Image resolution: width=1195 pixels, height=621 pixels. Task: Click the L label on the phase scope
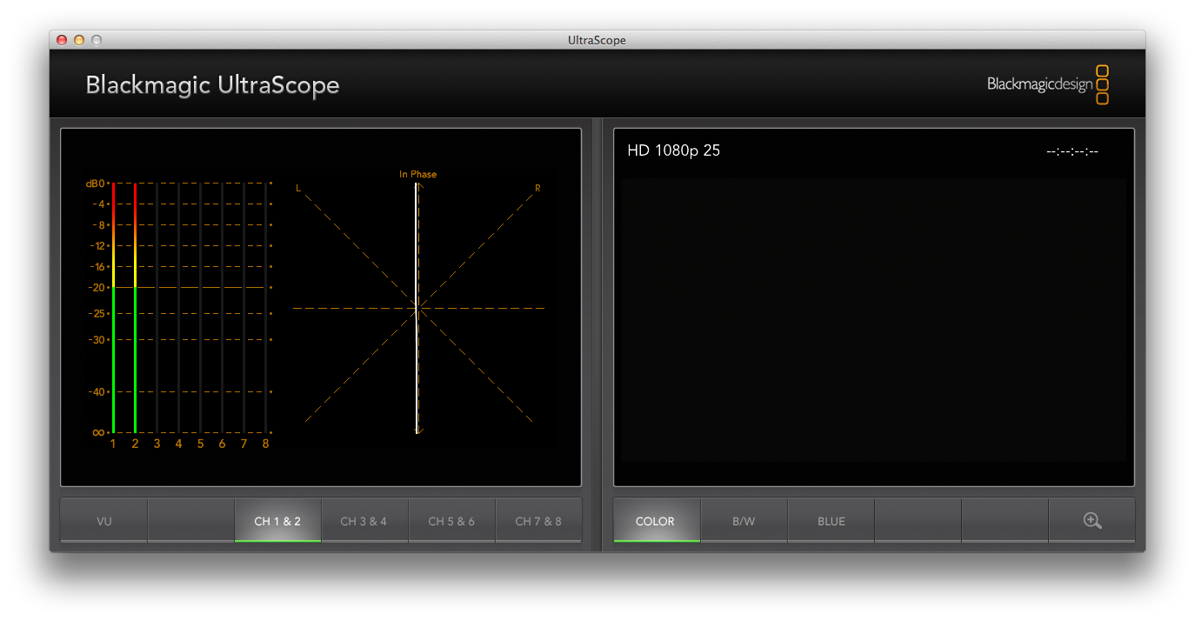click(298, 188)
